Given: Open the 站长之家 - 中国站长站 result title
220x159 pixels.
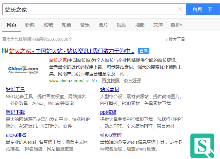Looking at the screenshot, I should coord(72,51).
